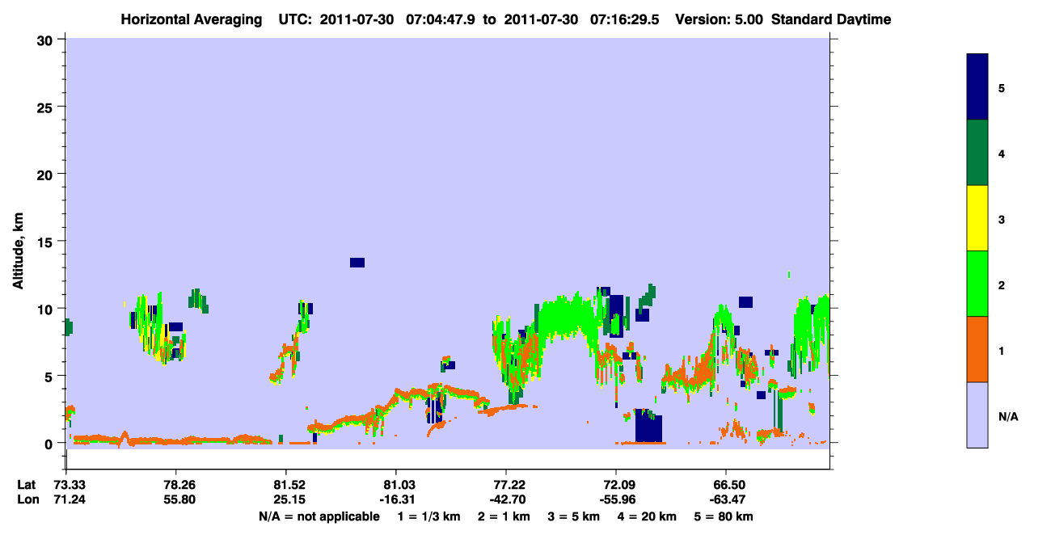The image size is (1051, 539).
Task: Click the dark green colorbar segment for level 4
Action: click(x=977, y=153)
